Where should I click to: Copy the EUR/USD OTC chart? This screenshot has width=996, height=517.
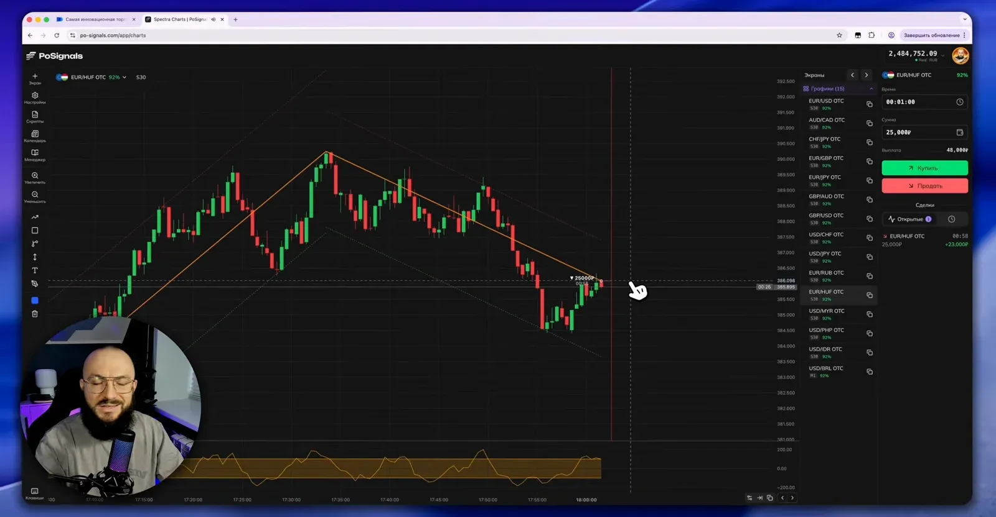[x=870, y=104]
